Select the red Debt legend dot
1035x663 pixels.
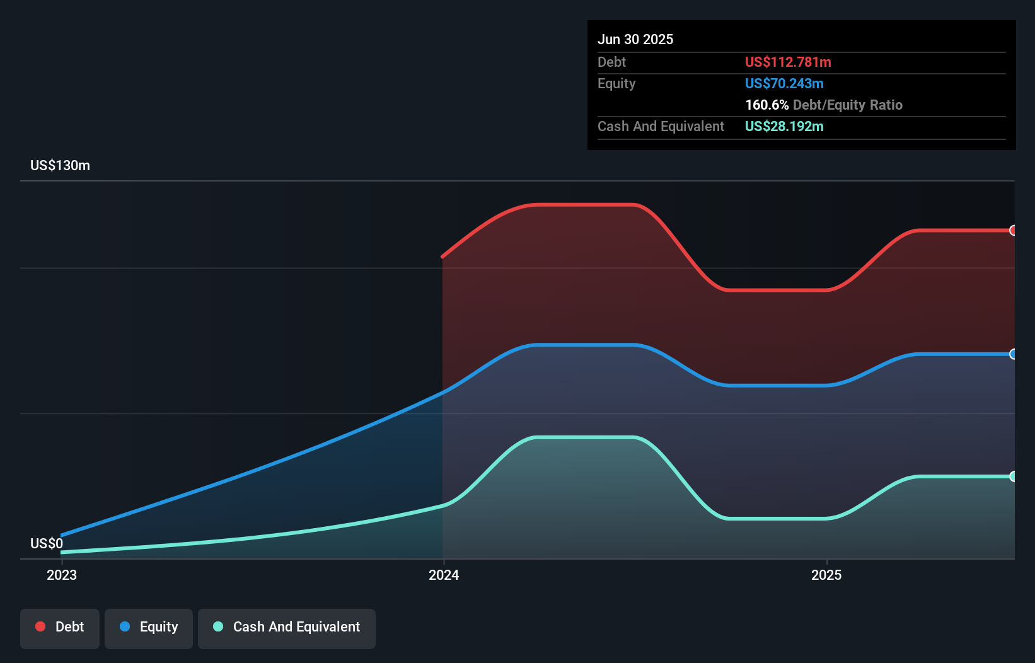[x=39, y=626]
